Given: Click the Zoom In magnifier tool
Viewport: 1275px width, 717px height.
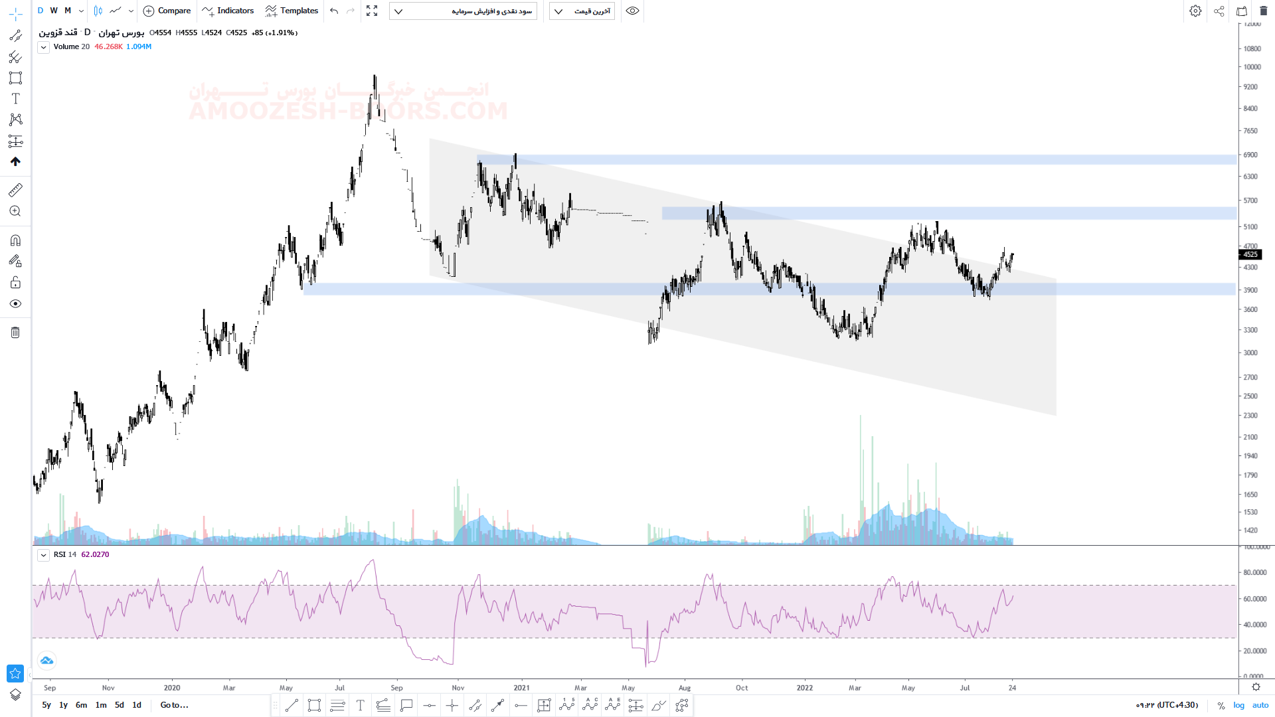Looking at the screenshot, I should [x=15, y=211].
